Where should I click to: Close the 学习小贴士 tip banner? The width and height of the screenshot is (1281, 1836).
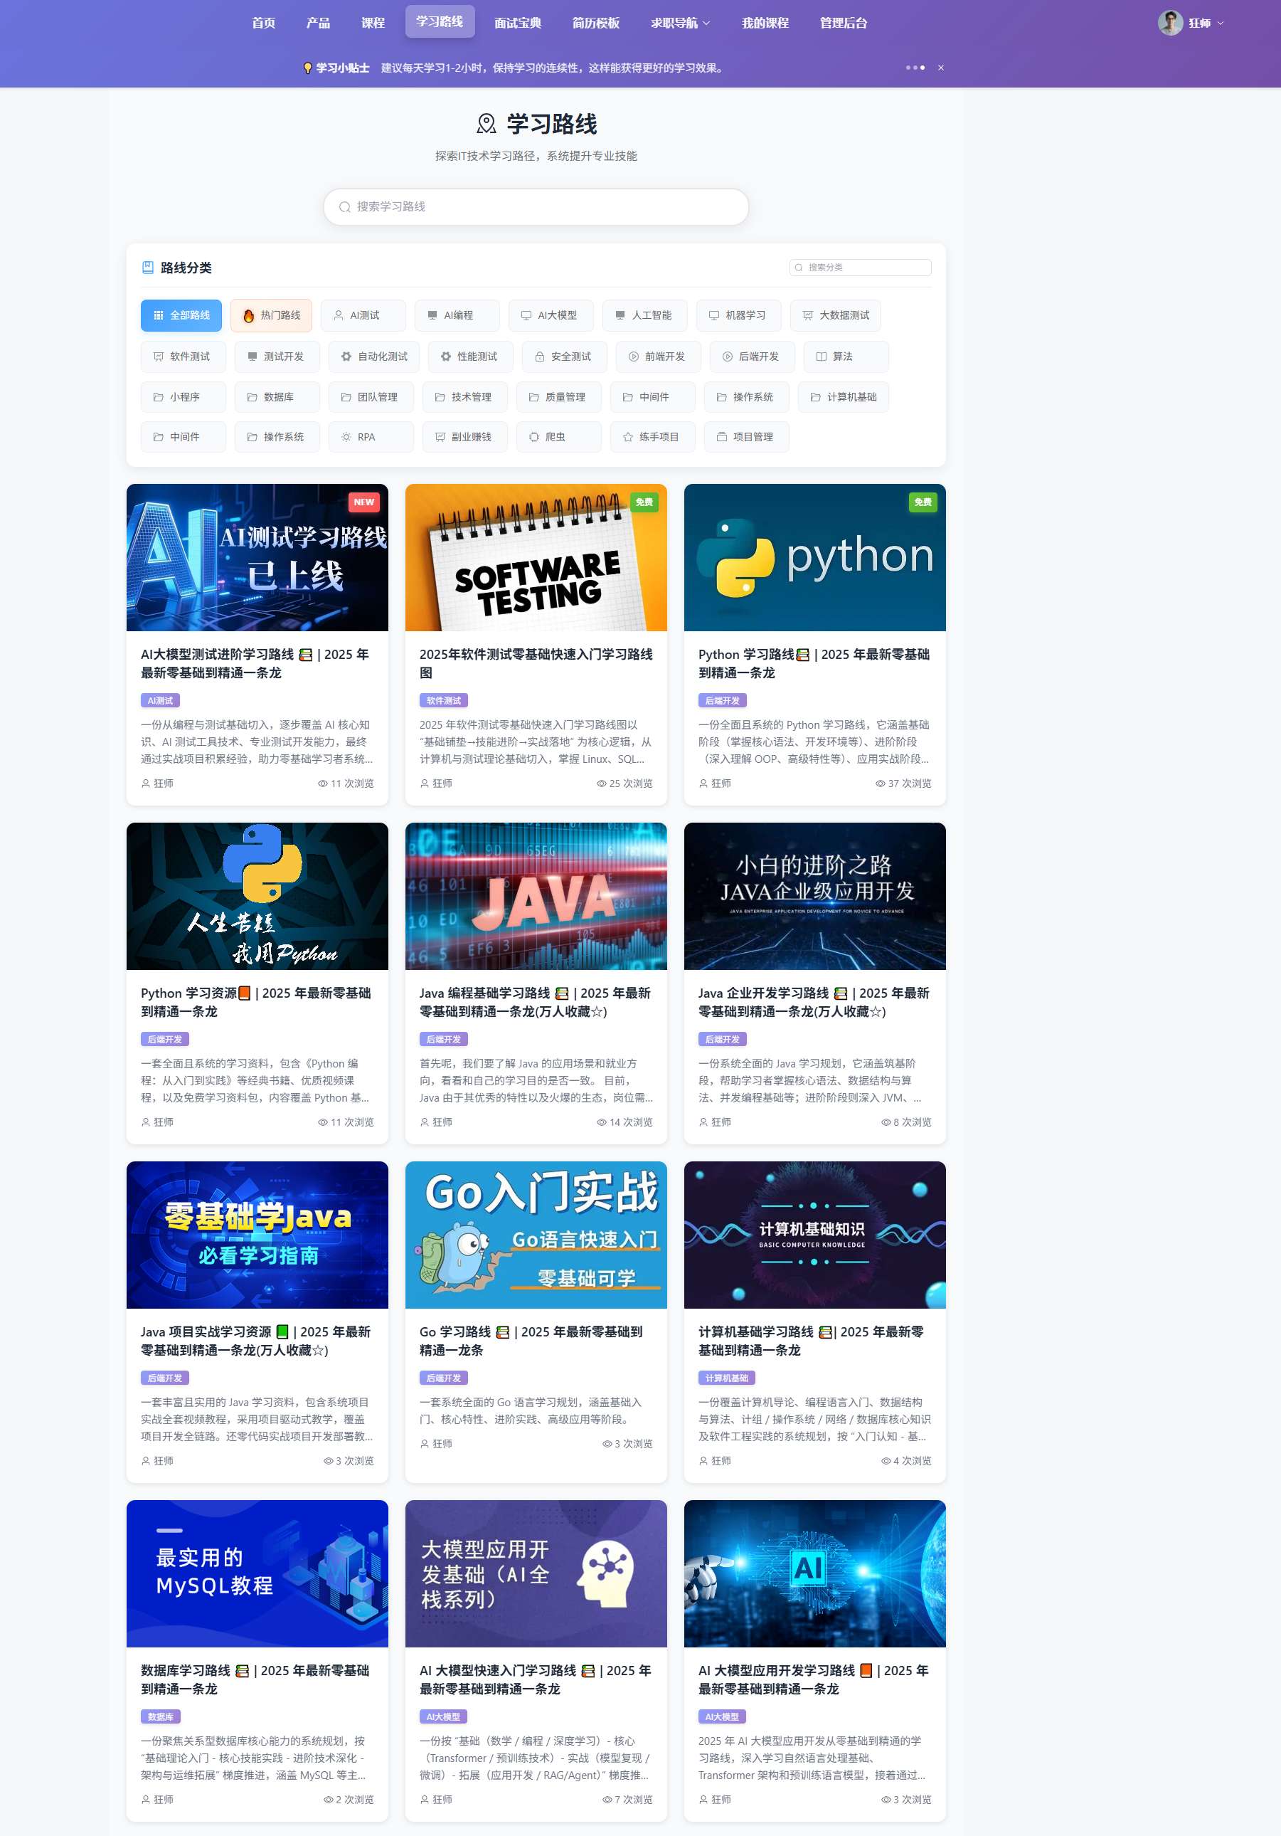tap(940, 68)
